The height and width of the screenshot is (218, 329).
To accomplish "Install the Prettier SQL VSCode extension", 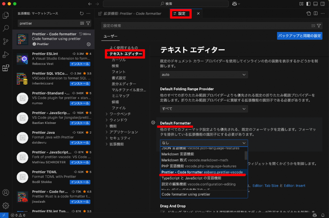I will click(80, 84).
